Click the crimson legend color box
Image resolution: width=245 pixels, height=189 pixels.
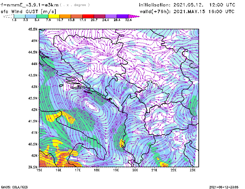100,16
